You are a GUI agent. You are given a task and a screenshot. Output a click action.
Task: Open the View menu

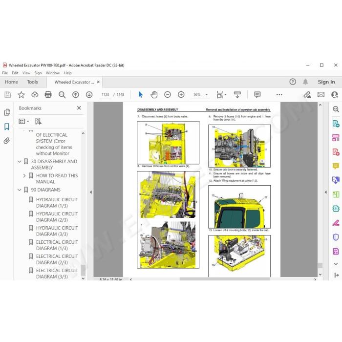coord(26,73)
